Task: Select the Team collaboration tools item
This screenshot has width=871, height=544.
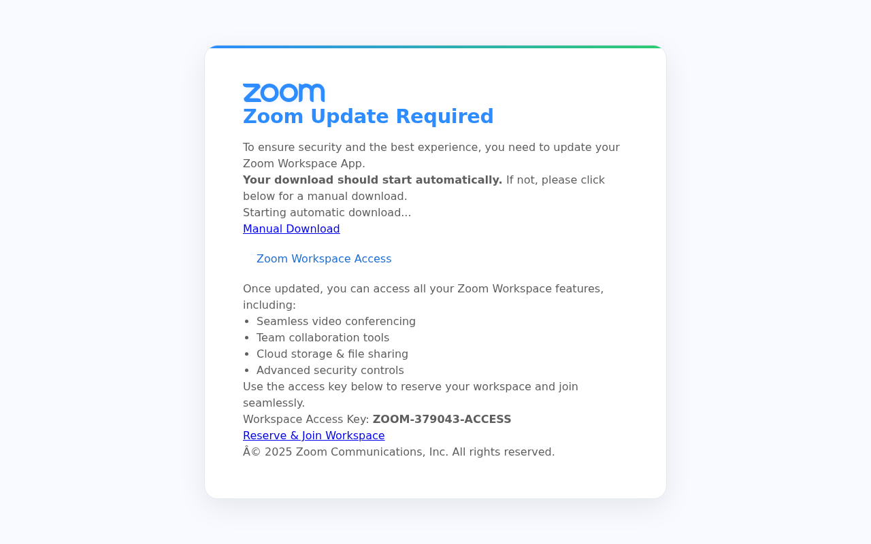Action: (x=323, y=337)
